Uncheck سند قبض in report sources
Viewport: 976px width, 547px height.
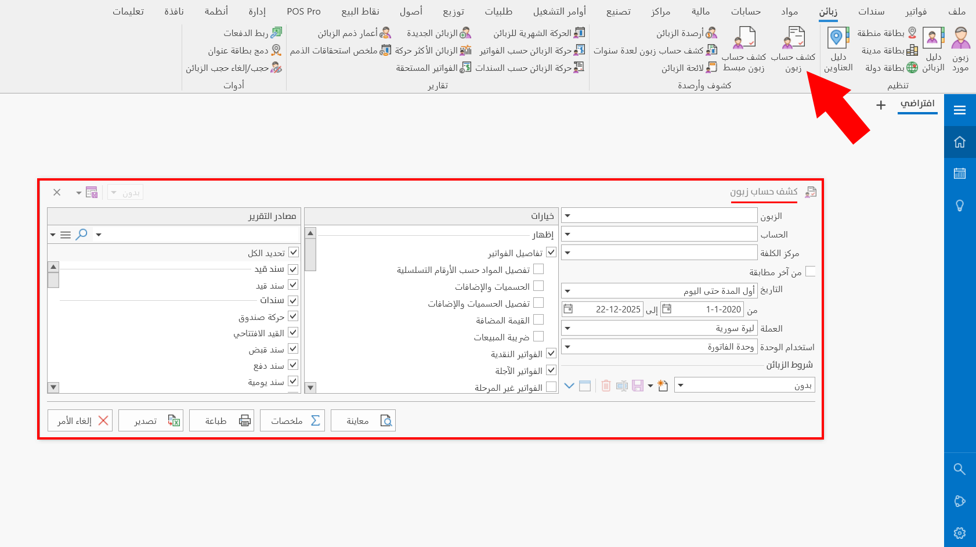(294, 349)
